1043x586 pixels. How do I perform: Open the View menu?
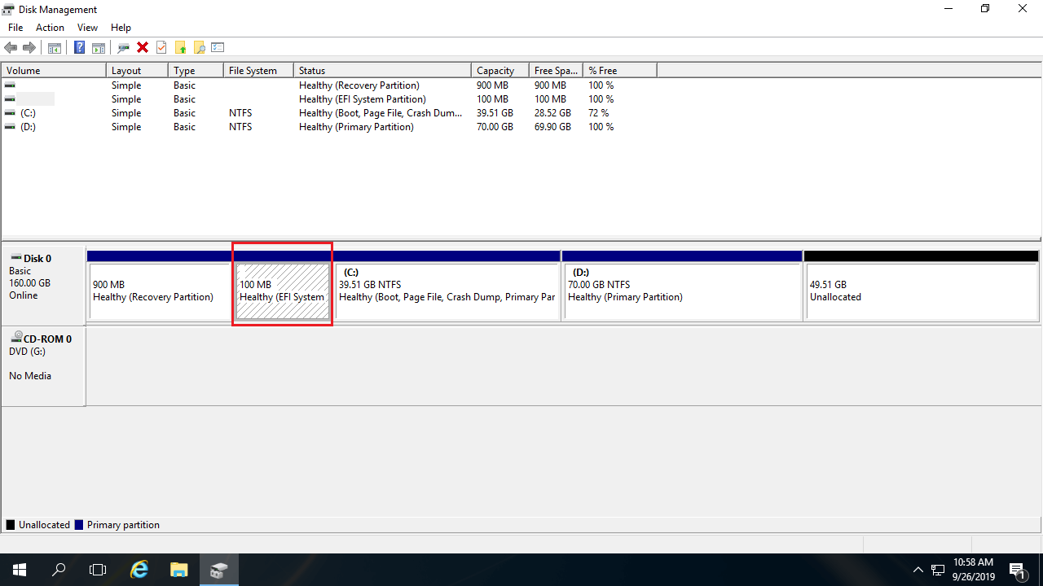pos(87,28)
